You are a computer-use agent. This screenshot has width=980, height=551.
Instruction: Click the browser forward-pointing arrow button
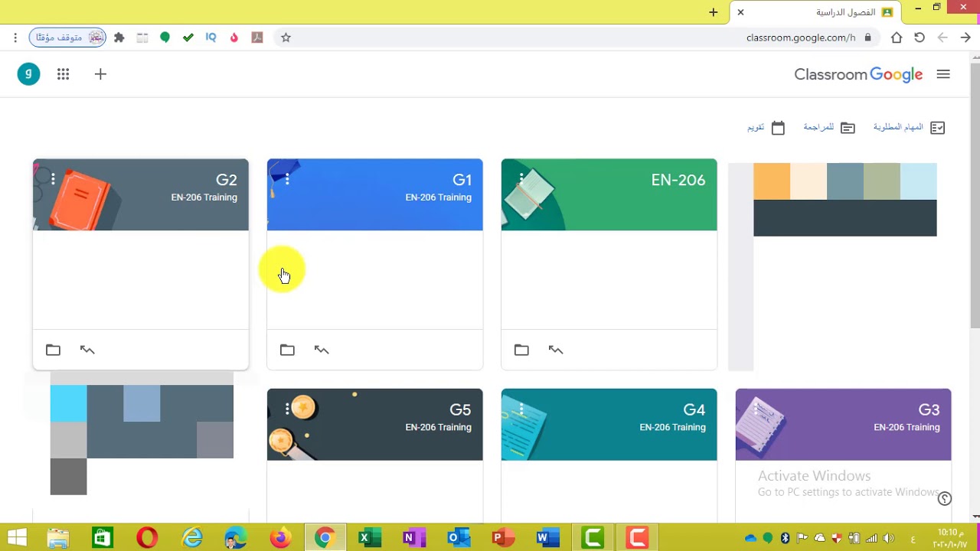click(x=965, y=37)
